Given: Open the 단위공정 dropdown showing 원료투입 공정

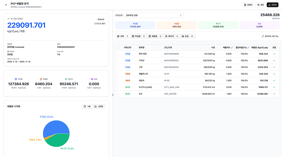Looking at the screenshot, I should point(154,15).
